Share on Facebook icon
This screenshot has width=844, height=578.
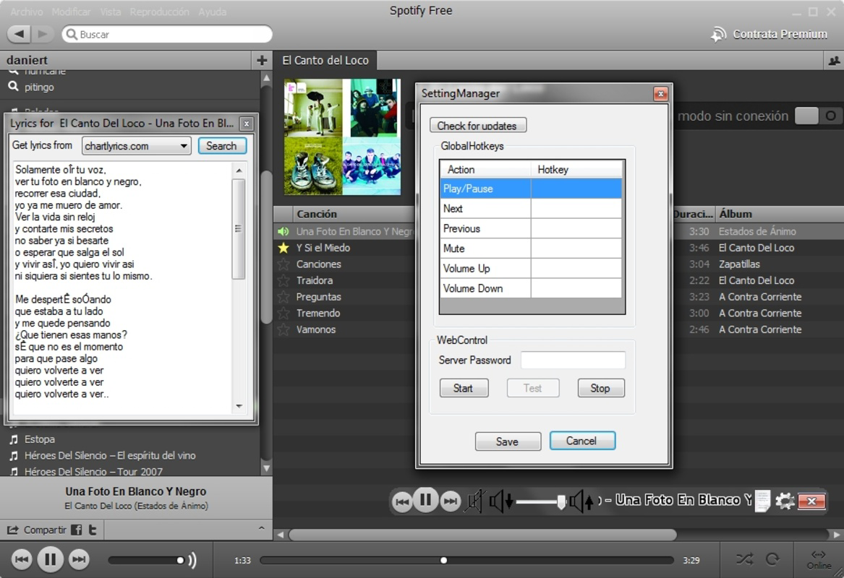pos(77,530)
